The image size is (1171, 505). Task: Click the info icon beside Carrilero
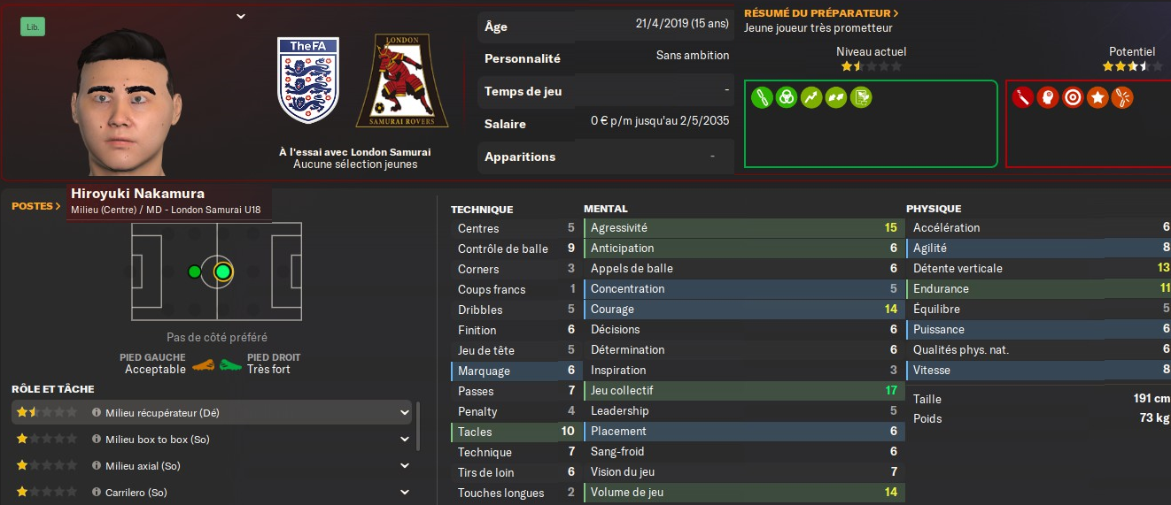(x=97, y=492)
